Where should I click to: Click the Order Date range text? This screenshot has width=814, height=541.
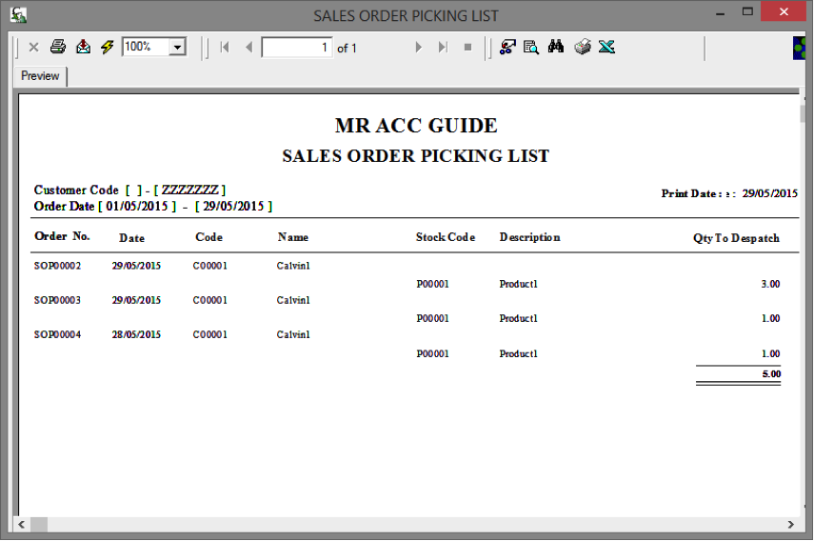coord(153,207)
